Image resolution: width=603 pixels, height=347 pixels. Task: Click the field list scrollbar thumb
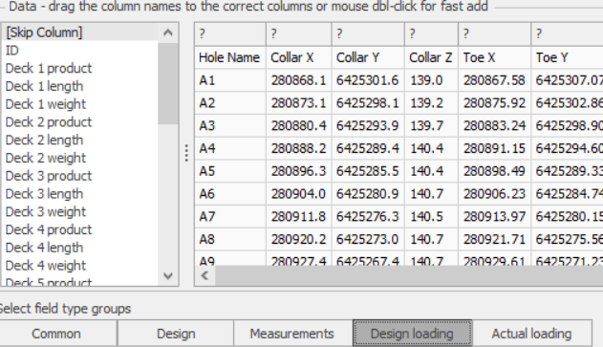(x=168, y=83)
